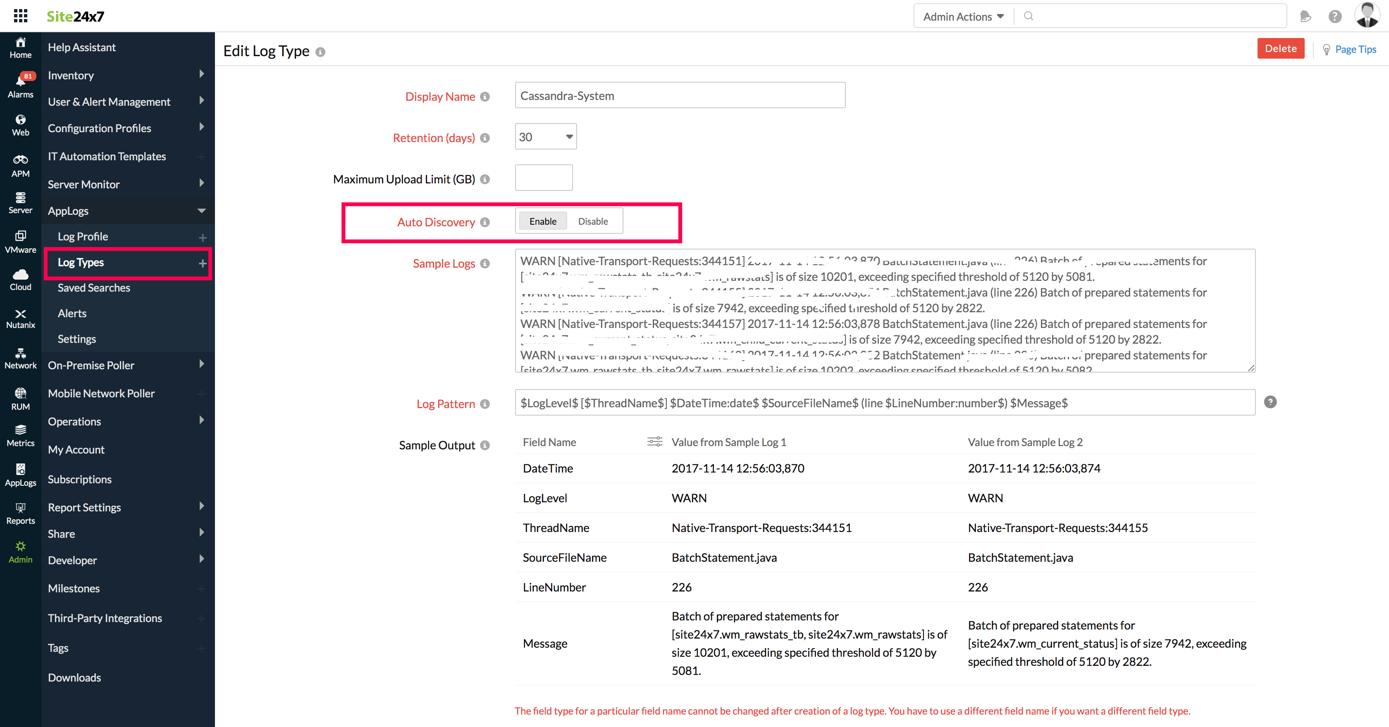
Task: Click the red Delete button
Action: (x=1280, y=48)
